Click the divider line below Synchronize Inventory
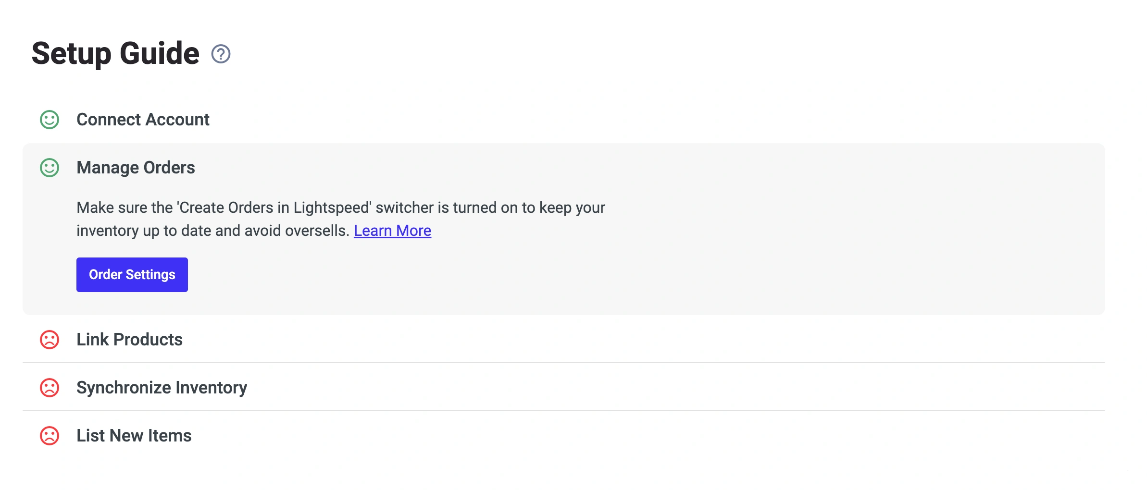The width and height of the screenshot is (1147, 490). point(563,411)
